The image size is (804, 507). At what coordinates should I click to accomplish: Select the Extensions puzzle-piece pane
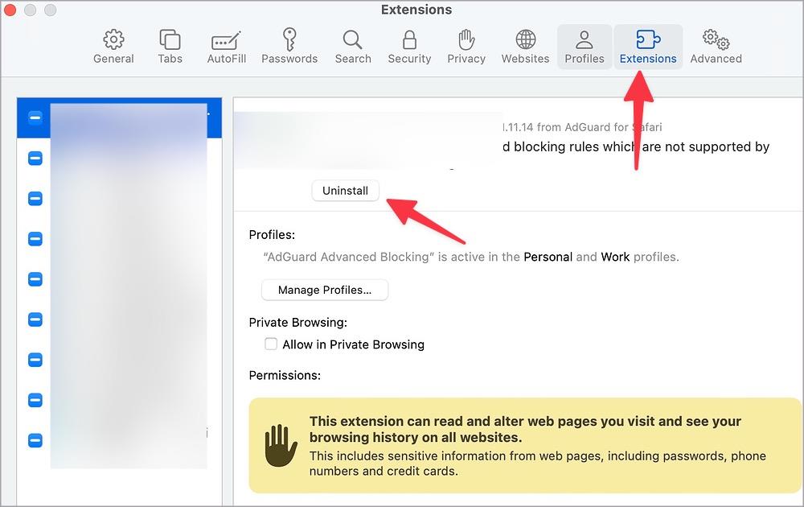tap(647, 47)
